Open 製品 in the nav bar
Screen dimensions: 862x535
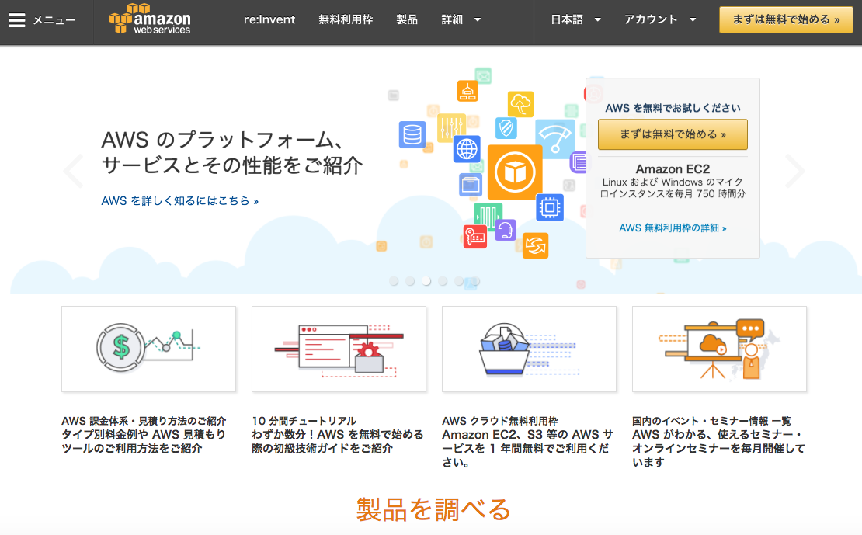pos(407,19)
